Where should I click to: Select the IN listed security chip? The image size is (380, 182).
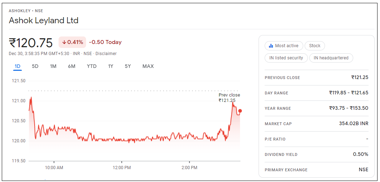click(286, 58)
